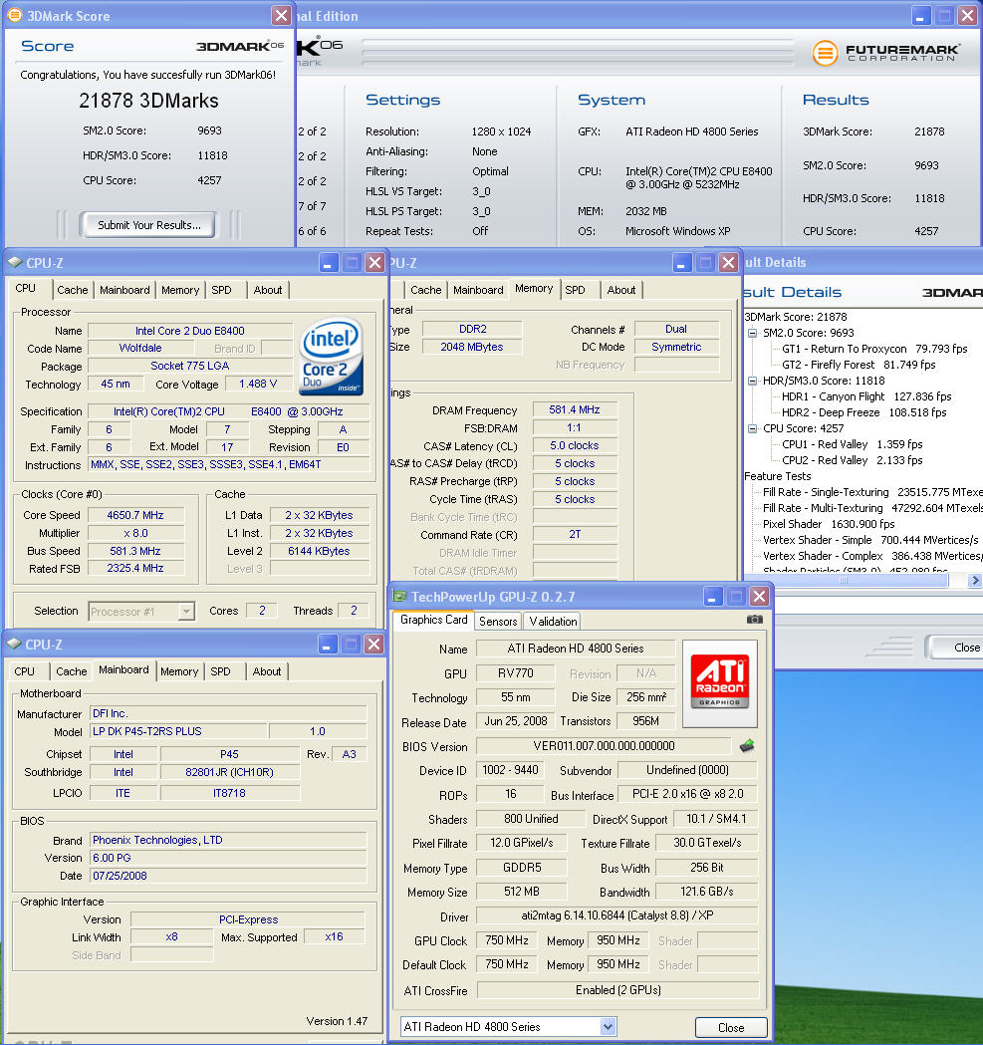This screenshot has width=983, height=1045.
Task: Click the Rated FSB 2325.4 MHz value
Action: 135,568
